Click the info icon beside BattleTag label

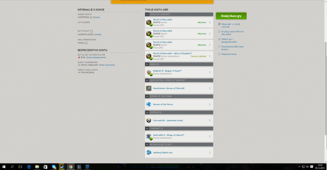(92, 31)
